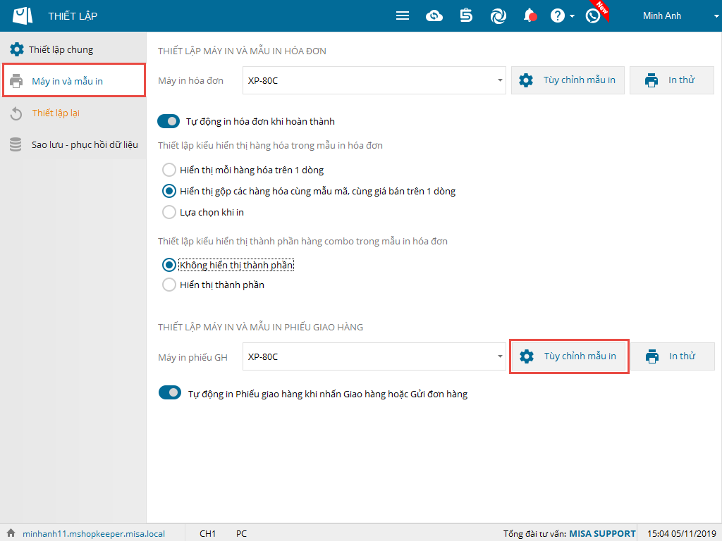722x541 pixels.
Task: Open the hamburger menu icon
Action: pyautogui.click(x=403, y=16)
